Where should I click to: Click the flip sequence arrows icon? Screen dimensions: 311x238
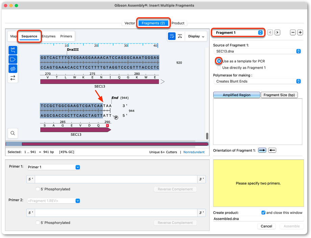13,78
